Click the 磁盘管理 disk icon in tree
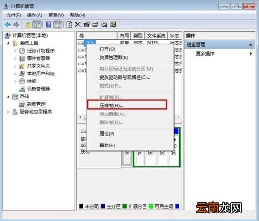Screen dimensions: 259x221 (x=22, y=104)
